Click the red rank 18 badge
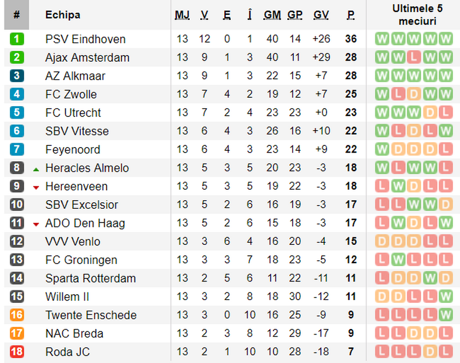Viewport: 460px width, 363px height. 17,352
